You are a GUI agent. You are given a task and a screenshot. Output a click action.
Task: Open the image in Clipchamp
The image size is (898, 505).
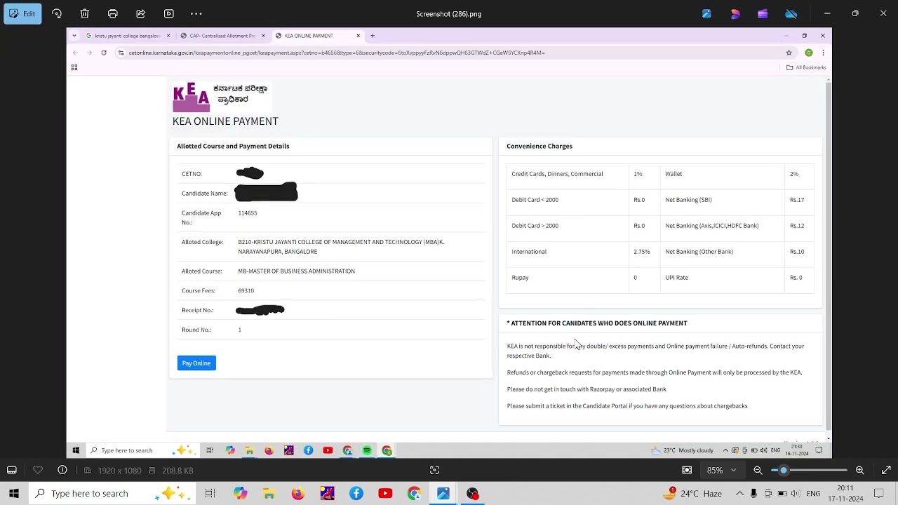pyautogui.click(x=763, y=13)
